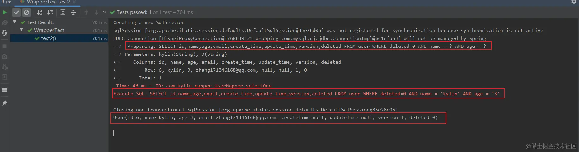Click 704 ms duration of test2()
579x152 pixels.
coord(99,38)
